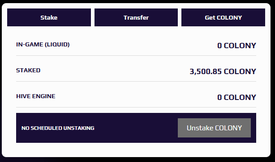The width and height of the screenshot is (275, 162).
Task: Click the zero digit in the Hive Engine balance
Action: point(219,97)
